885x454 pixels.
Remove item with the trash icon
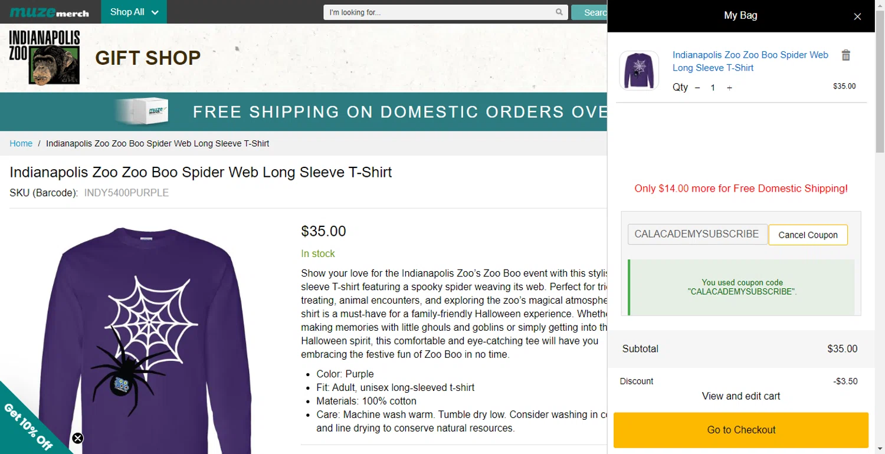pos(845,55)
